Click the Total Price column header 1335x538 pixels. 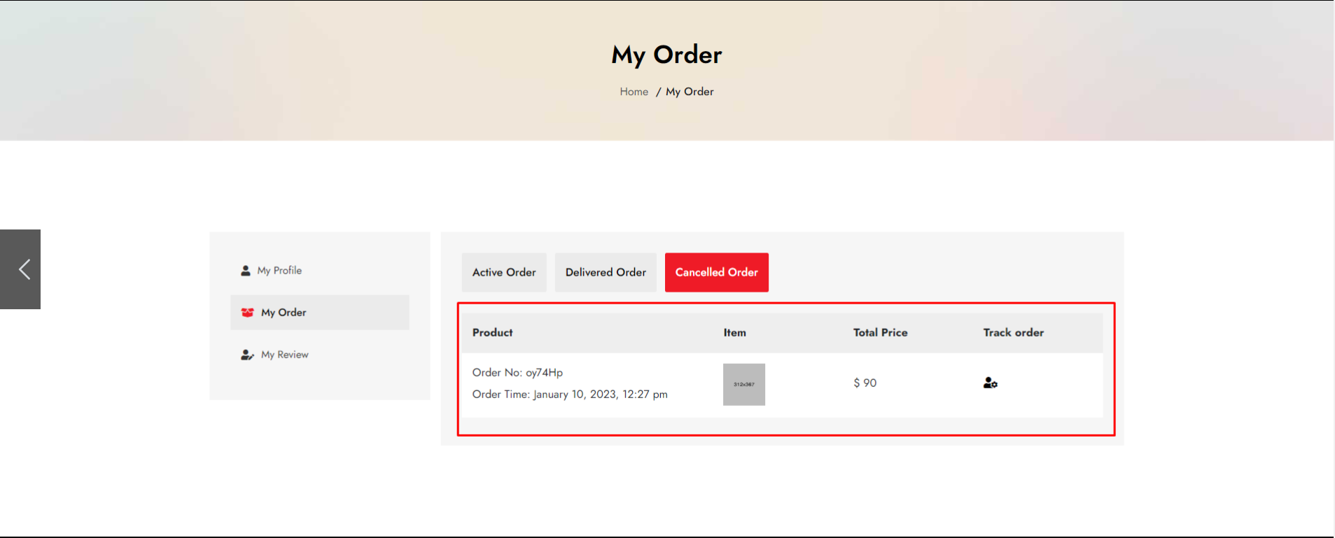pos(881,333)
